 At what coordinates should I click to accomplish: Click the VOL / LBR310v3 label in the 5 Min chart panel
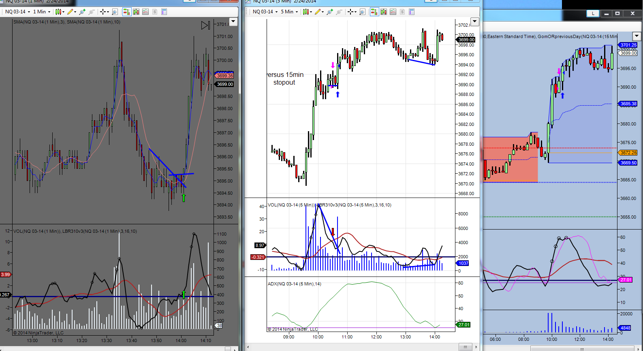click(x=329, y=205)
